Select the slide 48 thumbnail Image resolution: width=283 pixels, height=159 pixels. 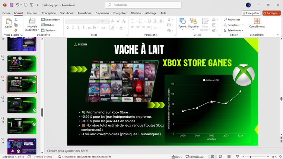[22, 105]
